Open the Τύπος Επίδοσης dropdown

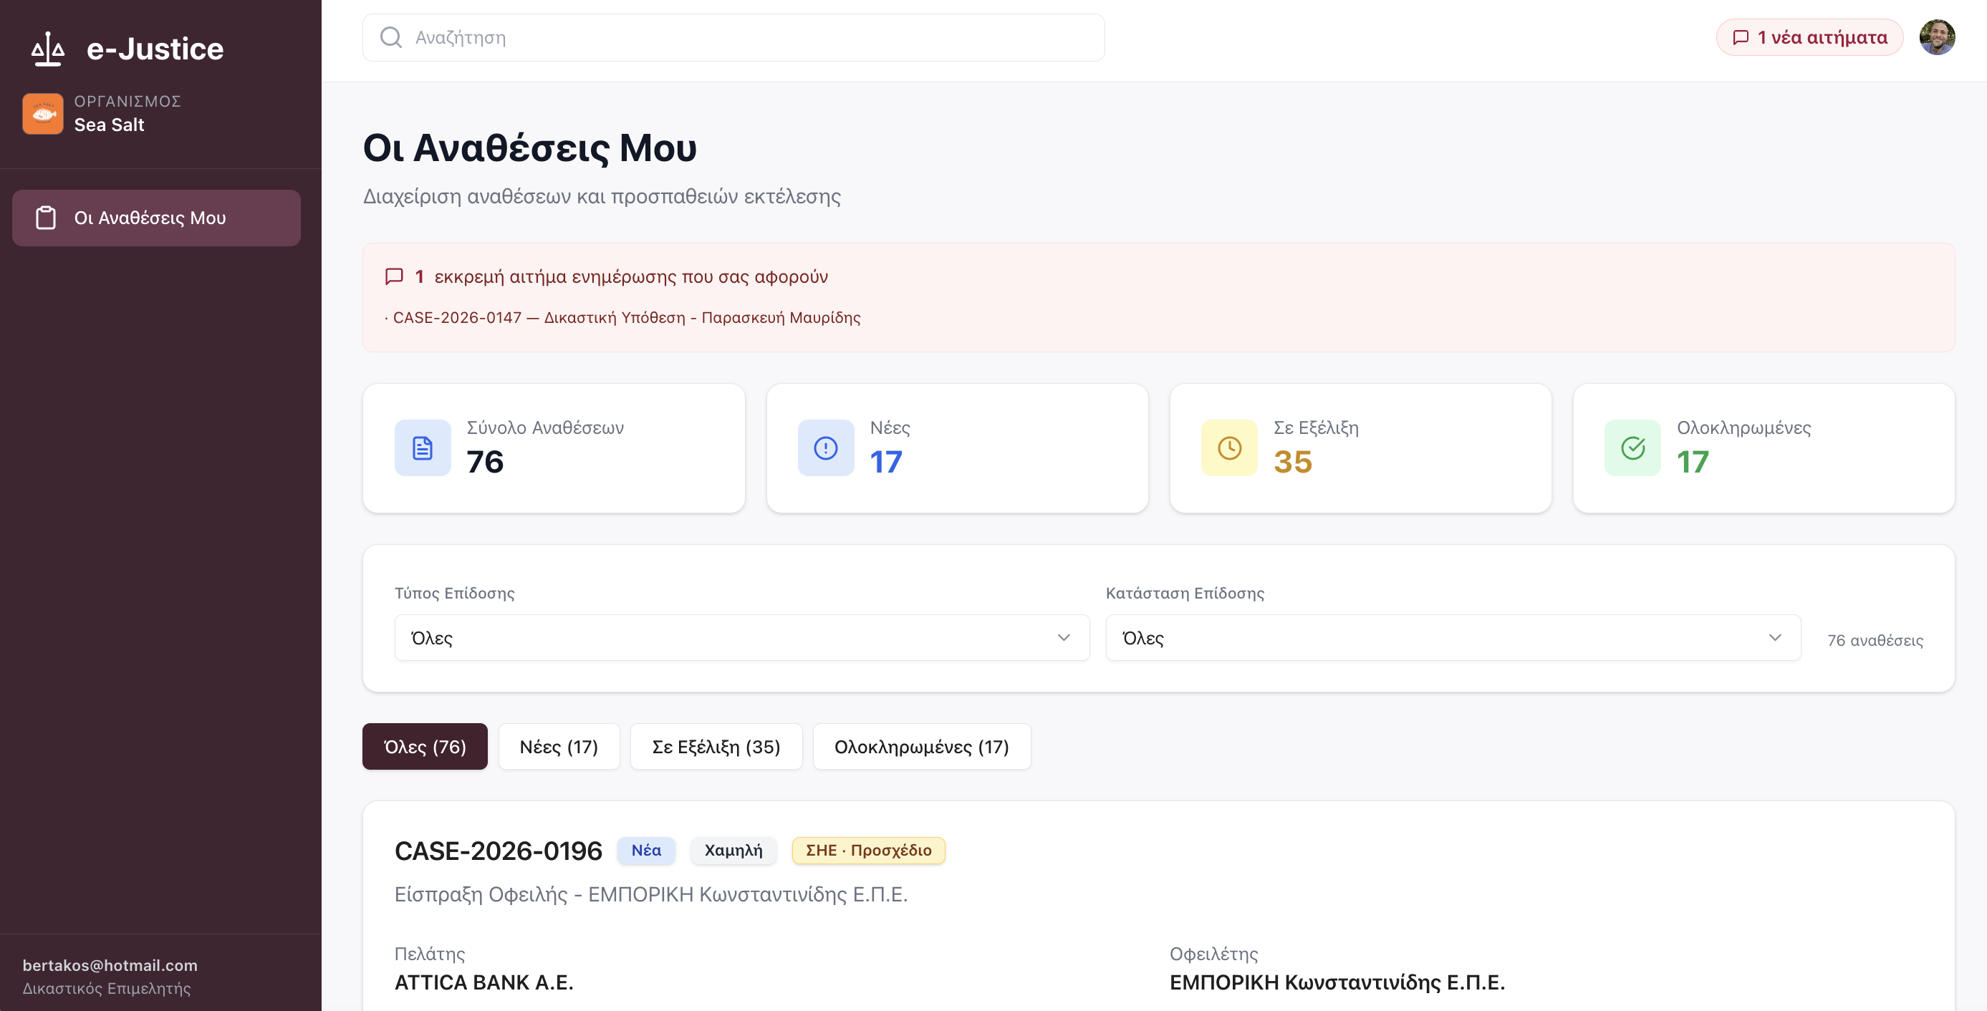[x=742, y=638]
